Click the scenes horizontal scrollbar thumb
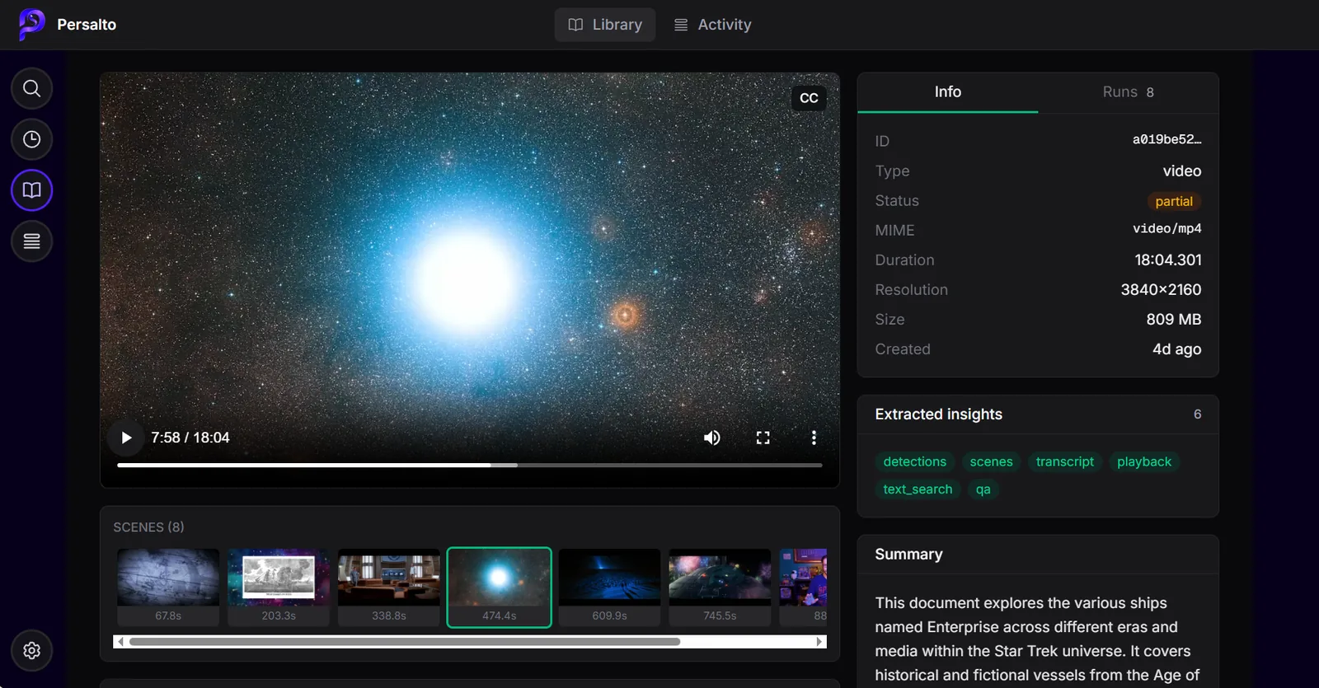The width and height of the screenshot is (1319, 688). point(405,642)
